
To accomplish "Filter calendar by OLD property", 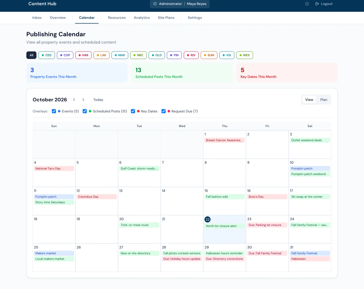I will click(157, 55).
